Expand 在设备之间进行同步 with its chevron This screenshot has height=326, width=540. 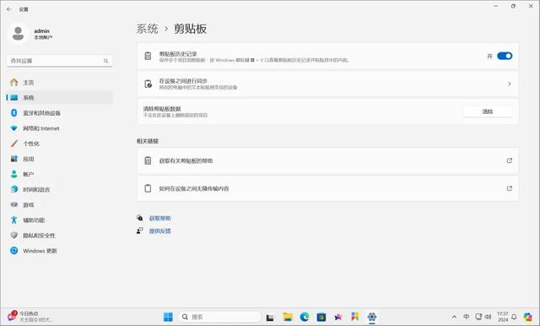click(x=510, y=84)
